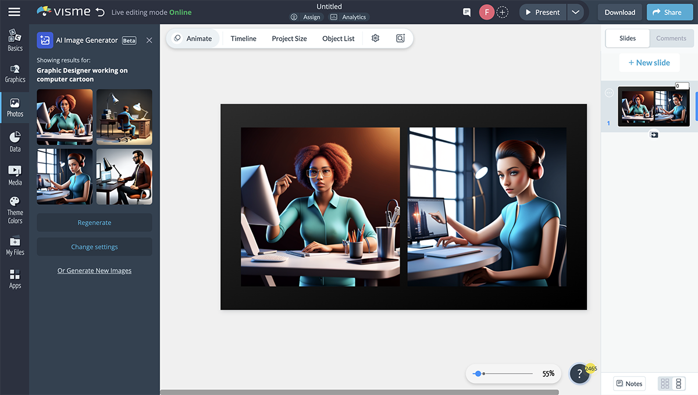Image resolution: width=698 pixels, height=395 pixels.
Task: Click the Untitled project title
Action: coord(329,6)
